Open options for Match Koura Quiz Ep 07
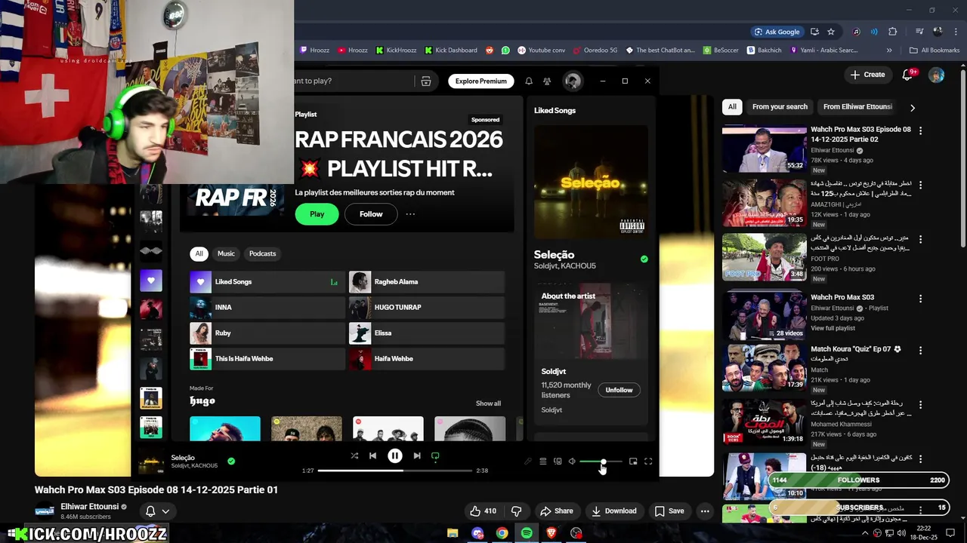 (920, 351)
